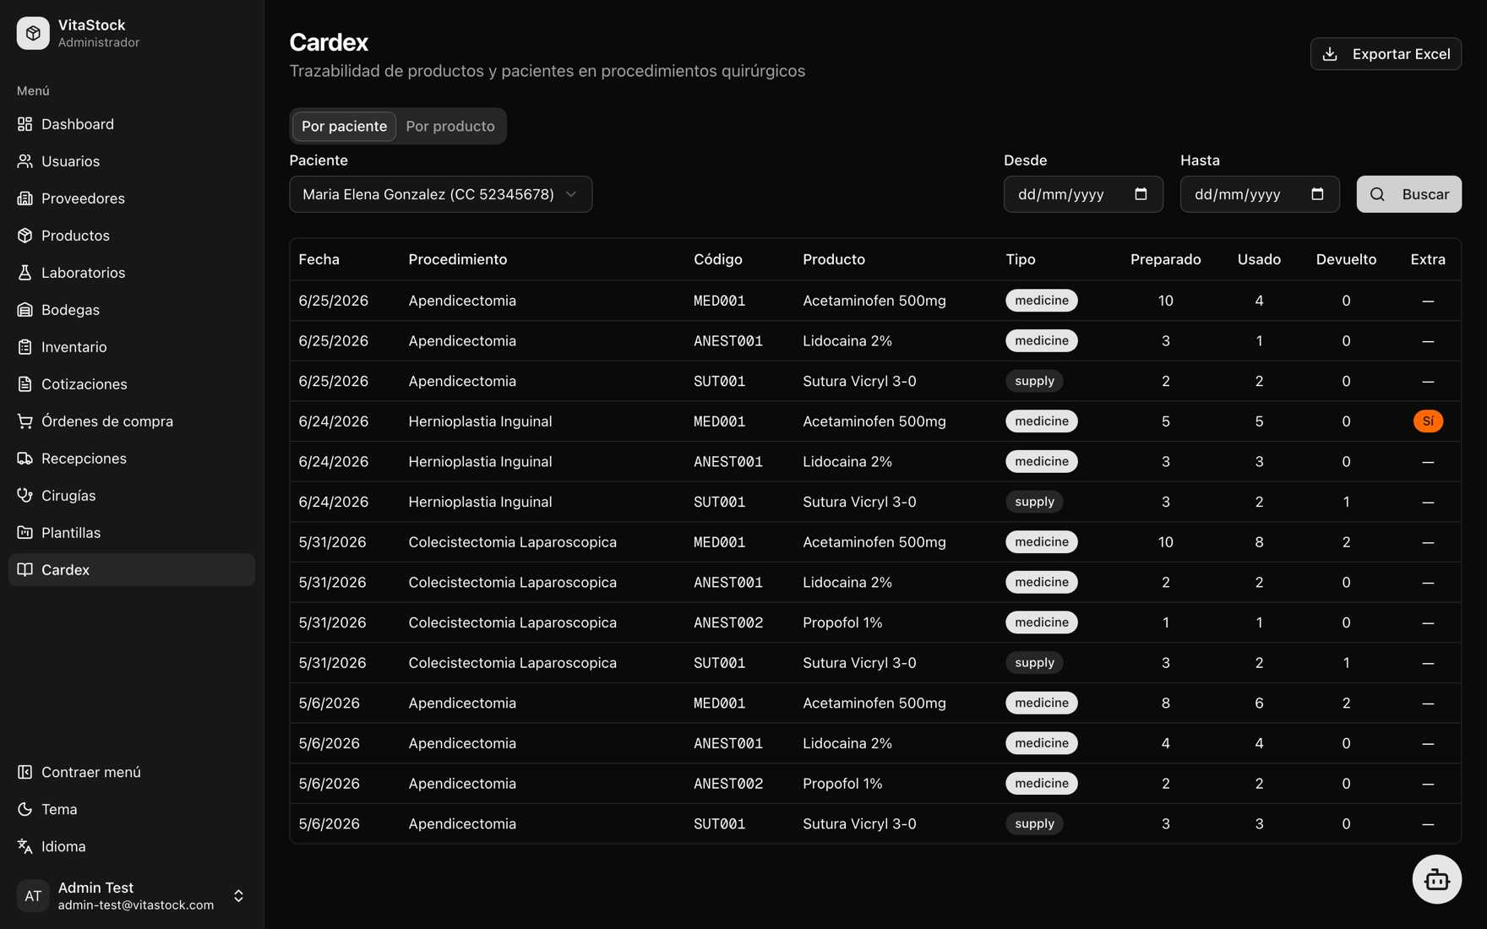Open the chatbot assistant robot button
Viewport: 1487px width, 929px height.
(x=1436, y=879)
